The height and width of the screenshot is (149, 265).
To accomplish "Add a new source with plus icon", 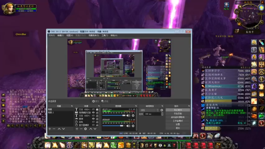I will 77,129.
